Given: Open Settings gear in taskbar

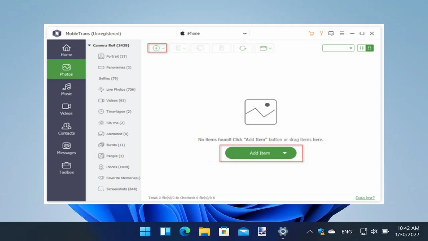Looking at the screenshot, I should 283,231.
